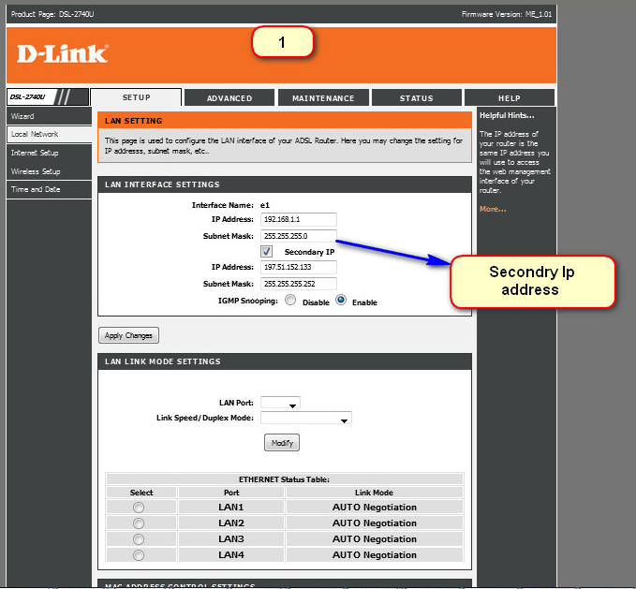Select Wizard in the sidebar

22,116
